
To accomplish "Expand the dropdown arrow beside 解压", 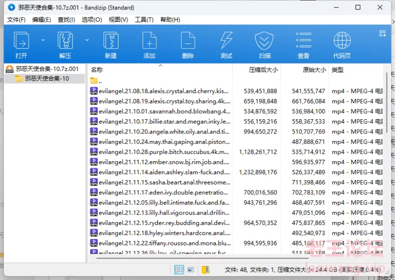I will click(x=87, y=40).
